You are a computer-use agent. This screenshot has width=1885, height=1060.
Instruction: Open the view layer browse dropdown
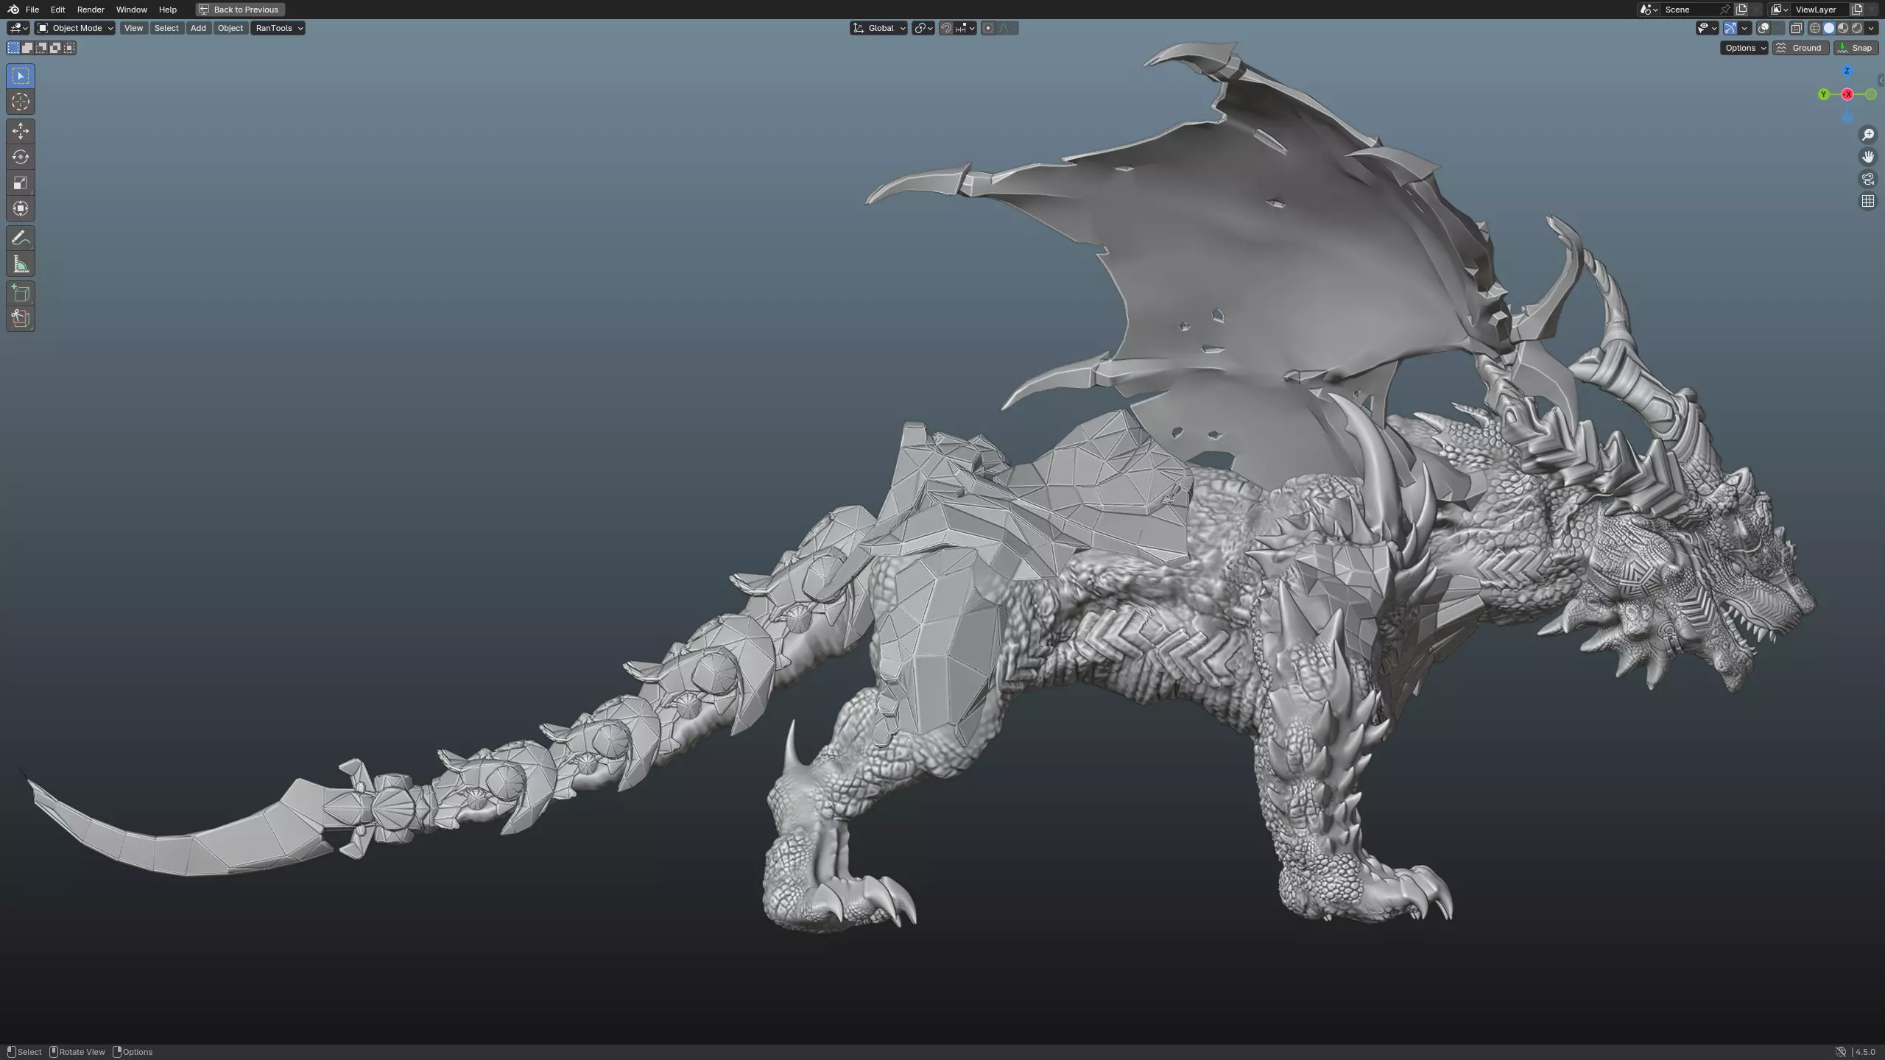tap(1779, 10)
